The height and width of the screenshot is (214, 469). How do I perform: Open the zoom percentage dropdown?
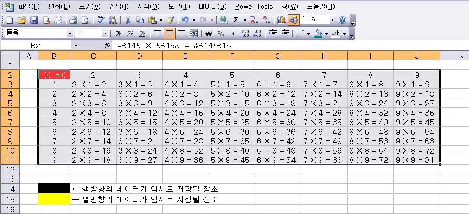pos(333,20)
